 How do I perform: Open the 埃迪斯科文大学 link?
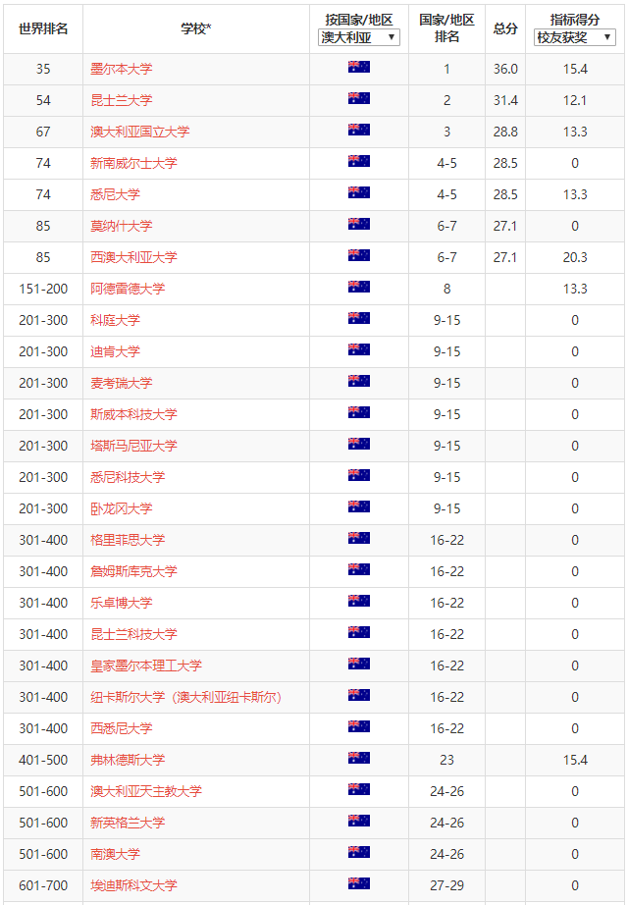pyautogui.click(x=133, y=885)
